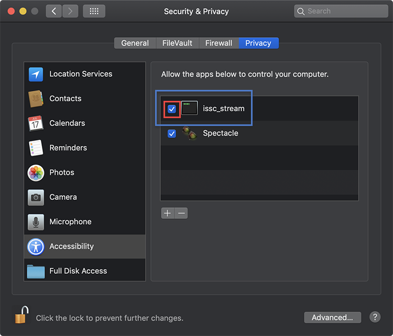Switch to the FileVault tab
Screen dimensions: 393x336
click(x=177, y=43)
